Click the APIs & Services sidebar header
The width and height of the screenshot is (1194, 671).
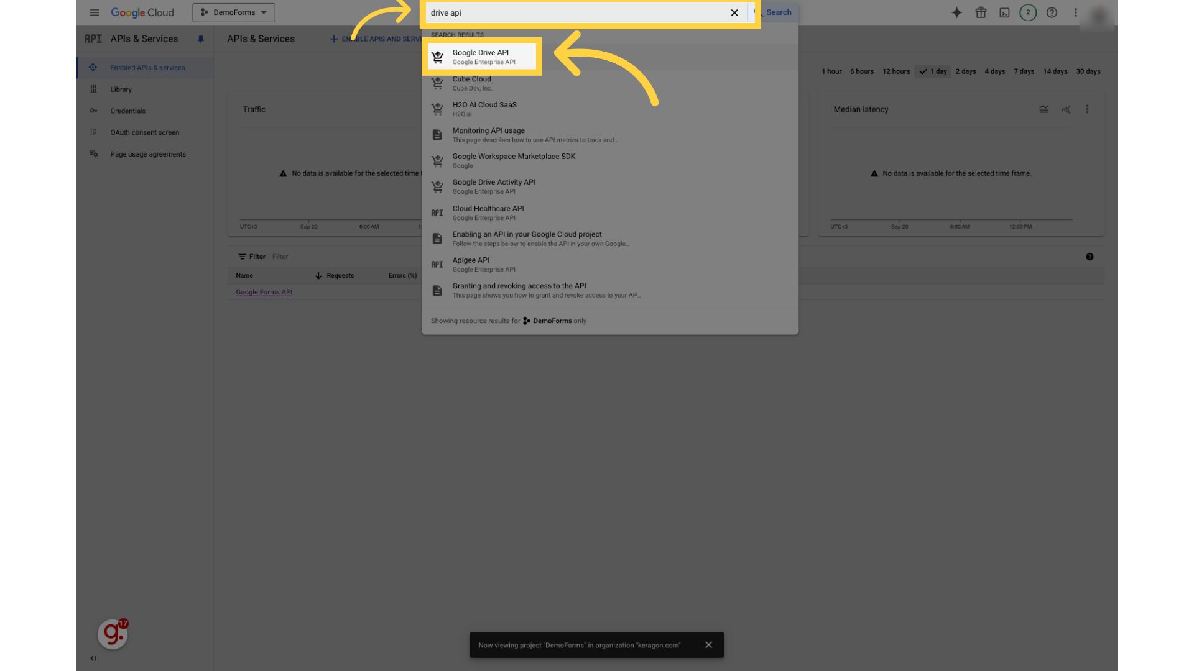point(144,39)
